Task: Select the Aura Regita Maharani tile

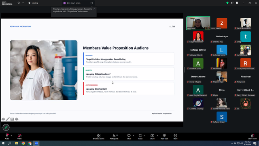Action: [x=198, y=90]
